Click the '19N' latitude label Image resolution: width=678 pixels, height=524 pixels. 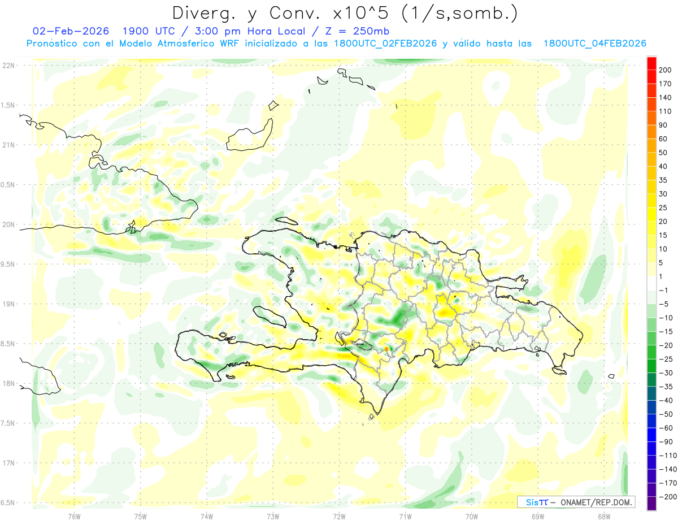pos(8,304)
